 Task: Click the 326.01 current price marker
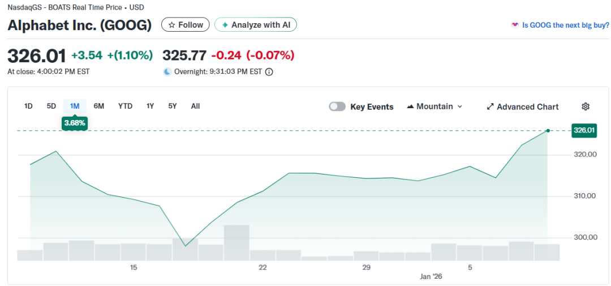584,130
